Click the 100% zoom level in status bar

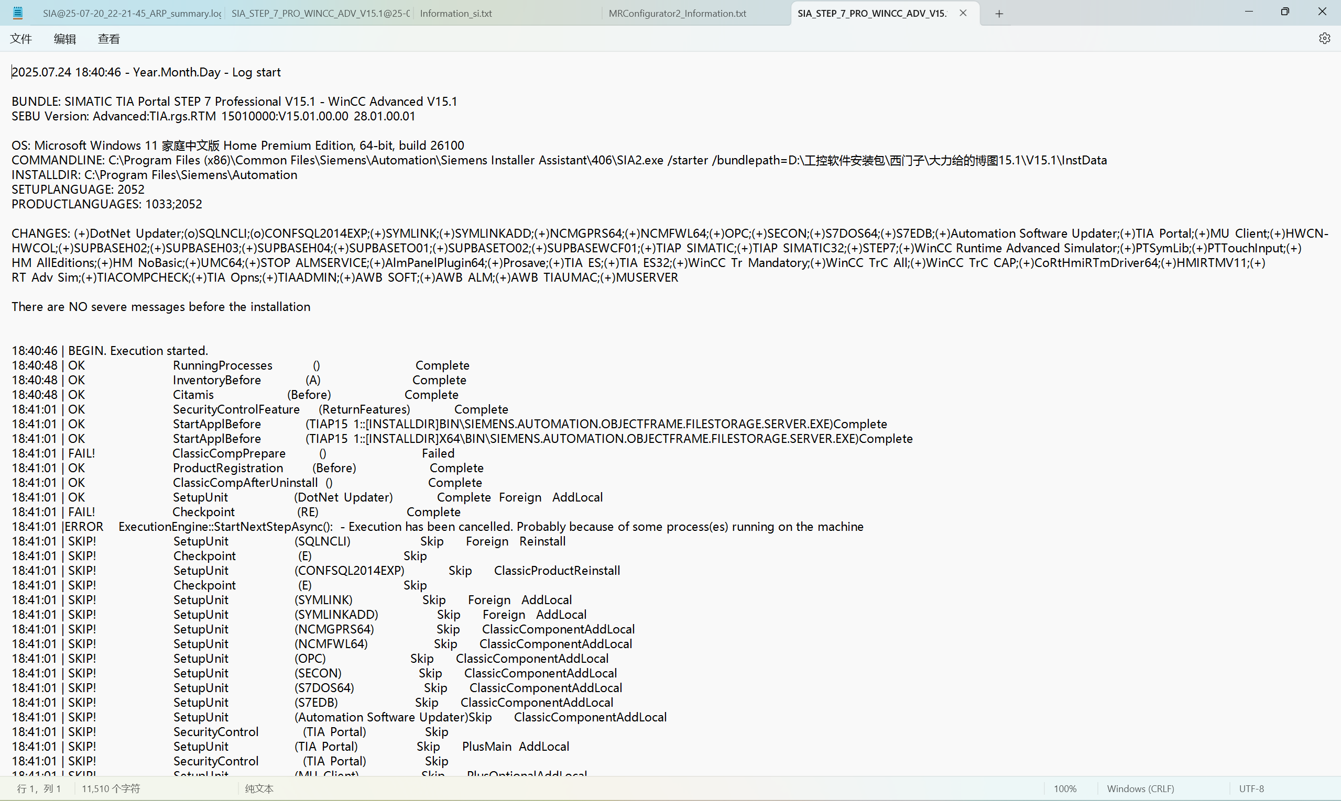tap(1064, 788)
